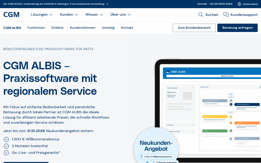Click the arrow after the Anwendertag announcement
This screenshot has height=163, width=261.
pyautogui.click(x=107, y=4)
